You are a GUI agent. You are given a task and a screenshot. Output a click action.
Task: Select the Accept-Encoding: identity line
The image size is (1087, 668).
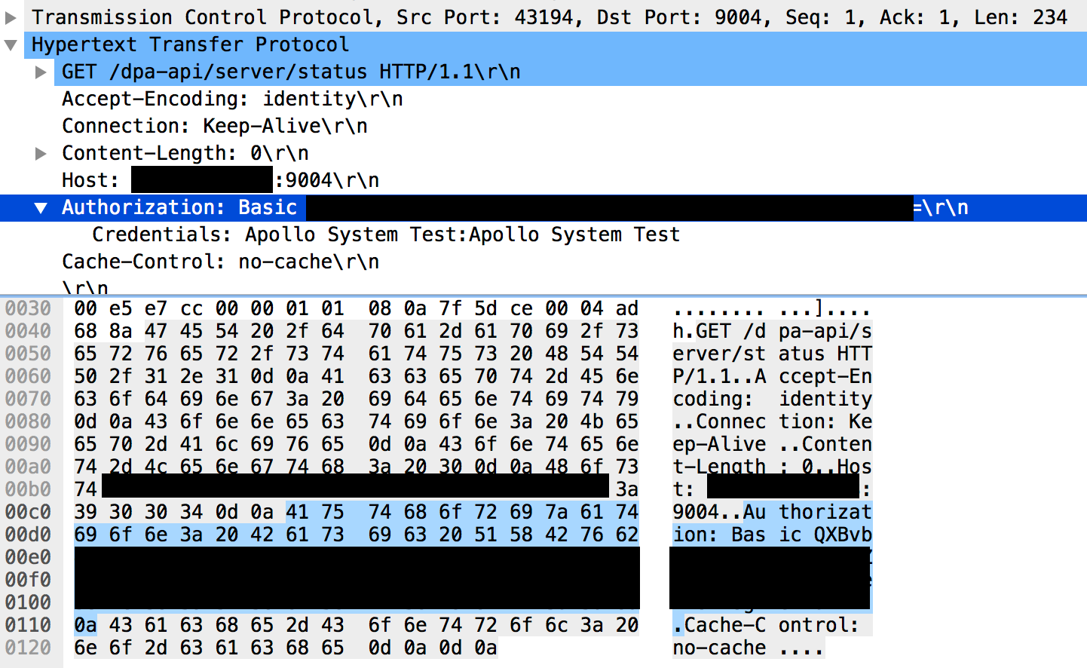(232, 100)
